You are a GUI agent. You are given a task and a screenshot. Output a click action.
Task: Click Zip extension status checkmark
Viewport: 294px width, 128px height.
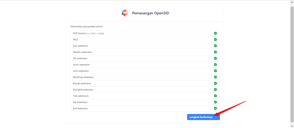(215, 102)
